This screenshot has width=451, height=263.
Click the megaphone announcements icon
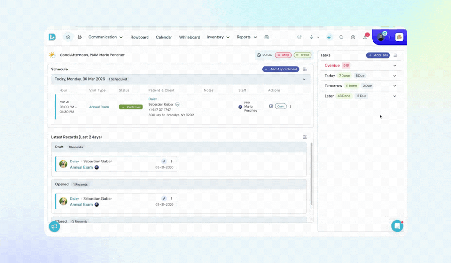(54, 227)
